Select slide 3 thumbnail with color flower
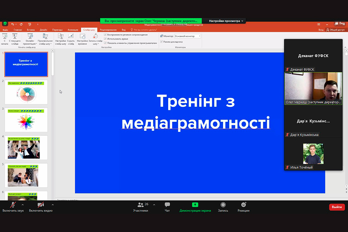348x232 pixels. tap(27, 120)
